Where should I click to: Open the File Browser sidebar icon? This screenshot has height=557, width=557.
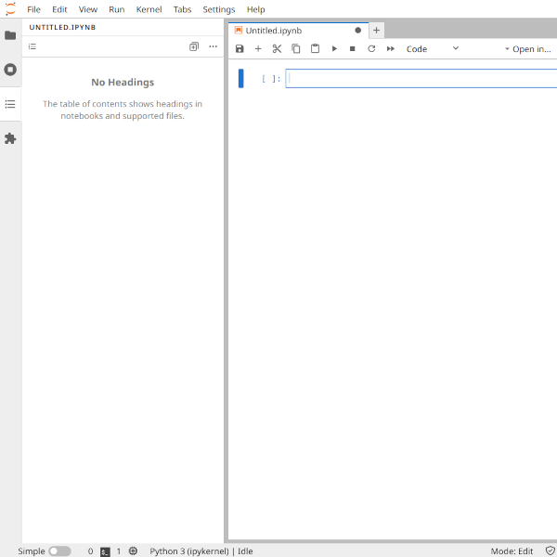(x=10, y=35)
